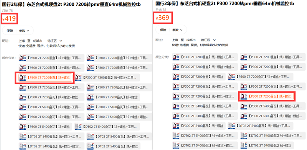Select 【P300 2T 7200垂直】线+螺丝 option on left page
The width and height of the screenshot is (307, 150).
point(45,78)
